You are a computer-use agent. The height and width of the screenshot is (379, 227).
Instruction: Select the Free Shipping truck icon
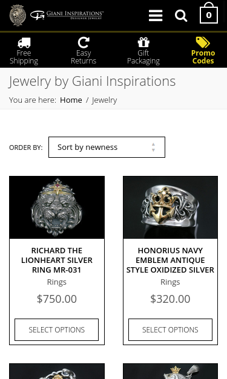pyautogui.click(x=24, y=42)
